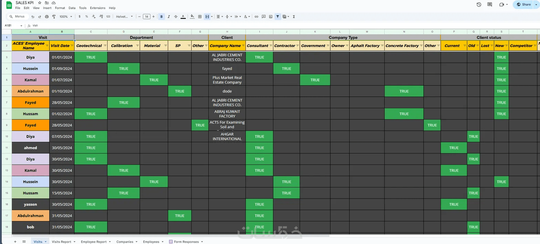
Task: Insert a comment from toolbar
Action: [263, 17]
